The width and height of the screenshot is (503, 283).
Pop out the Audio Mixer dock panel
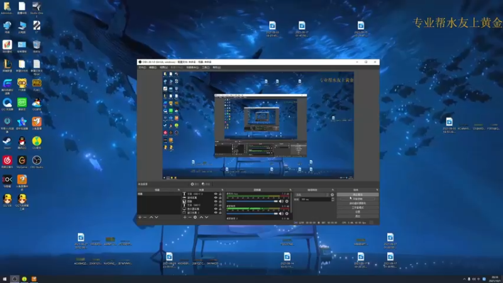(x=290, y=190)
